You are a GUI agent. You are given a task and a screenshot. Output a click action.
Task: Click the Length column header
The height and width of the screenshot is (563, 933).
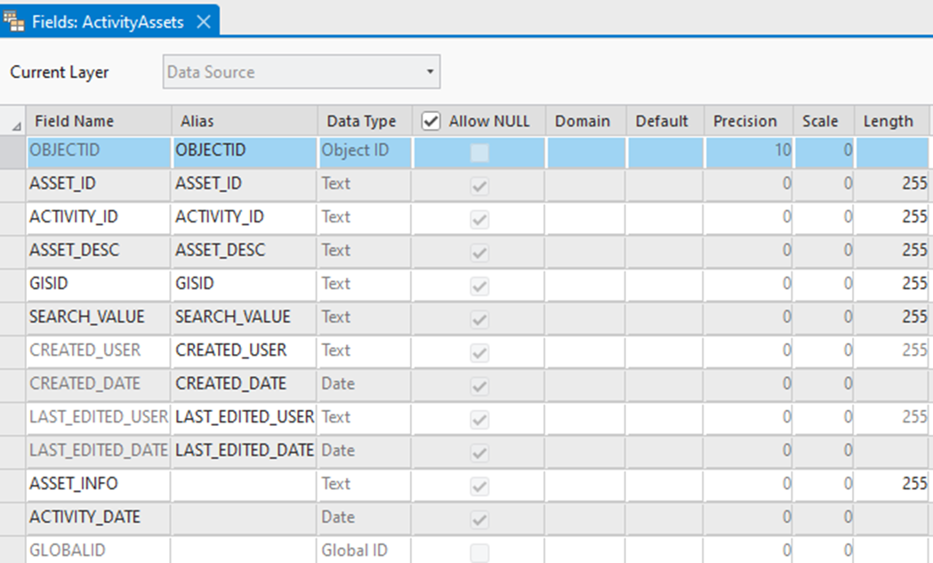[x=892, y=122]
